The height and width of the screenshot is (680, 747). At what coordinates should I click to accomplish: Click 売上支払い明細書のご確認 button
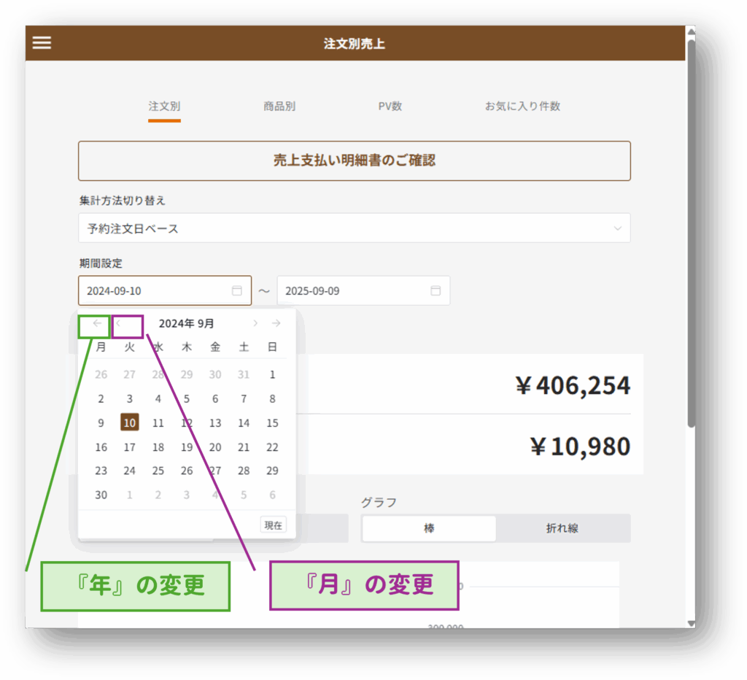tap(354, 161)
